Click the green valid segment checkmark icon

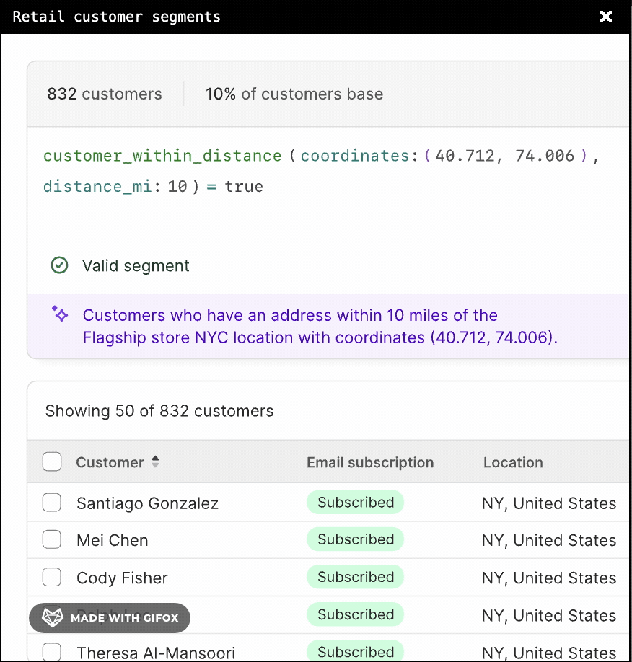pyautogui.click(x=59, y=265)
